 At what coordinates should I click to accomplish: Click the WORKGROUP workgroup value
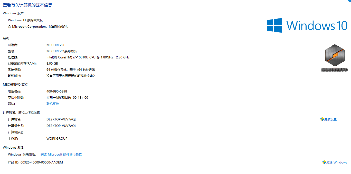pyautogui.click(x=57, y=139)
